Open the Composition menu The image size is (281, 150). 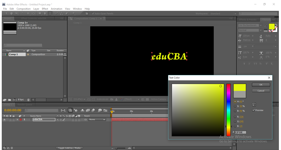[23, 9]
